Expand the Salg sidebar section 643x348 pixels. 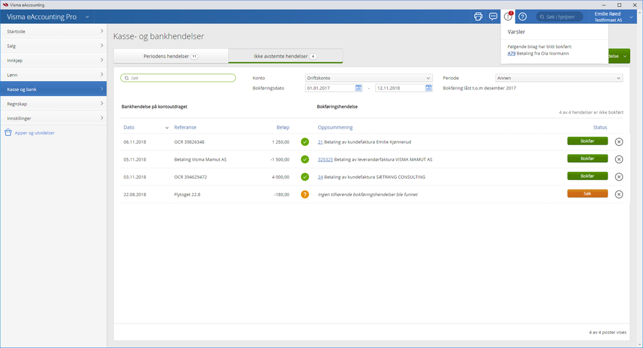[x=53, y=46]
